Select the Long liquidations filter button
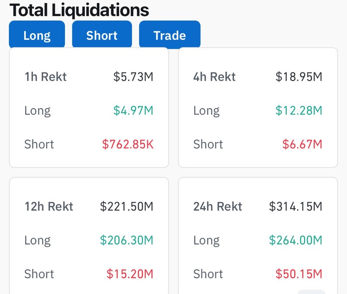Screen dimensions: 347x294 [x=37, y=35]
